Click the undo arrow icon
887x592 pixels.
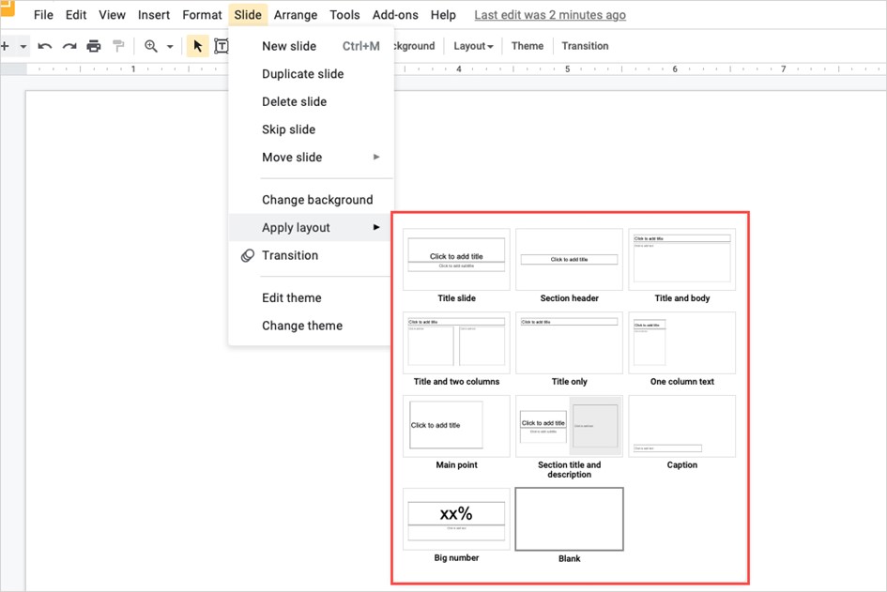[44, 46]
